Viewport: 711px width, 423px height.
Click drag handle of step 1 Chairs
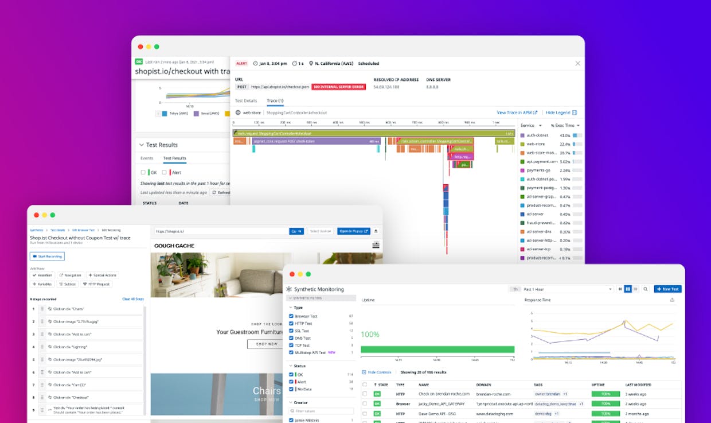[42, 309]
